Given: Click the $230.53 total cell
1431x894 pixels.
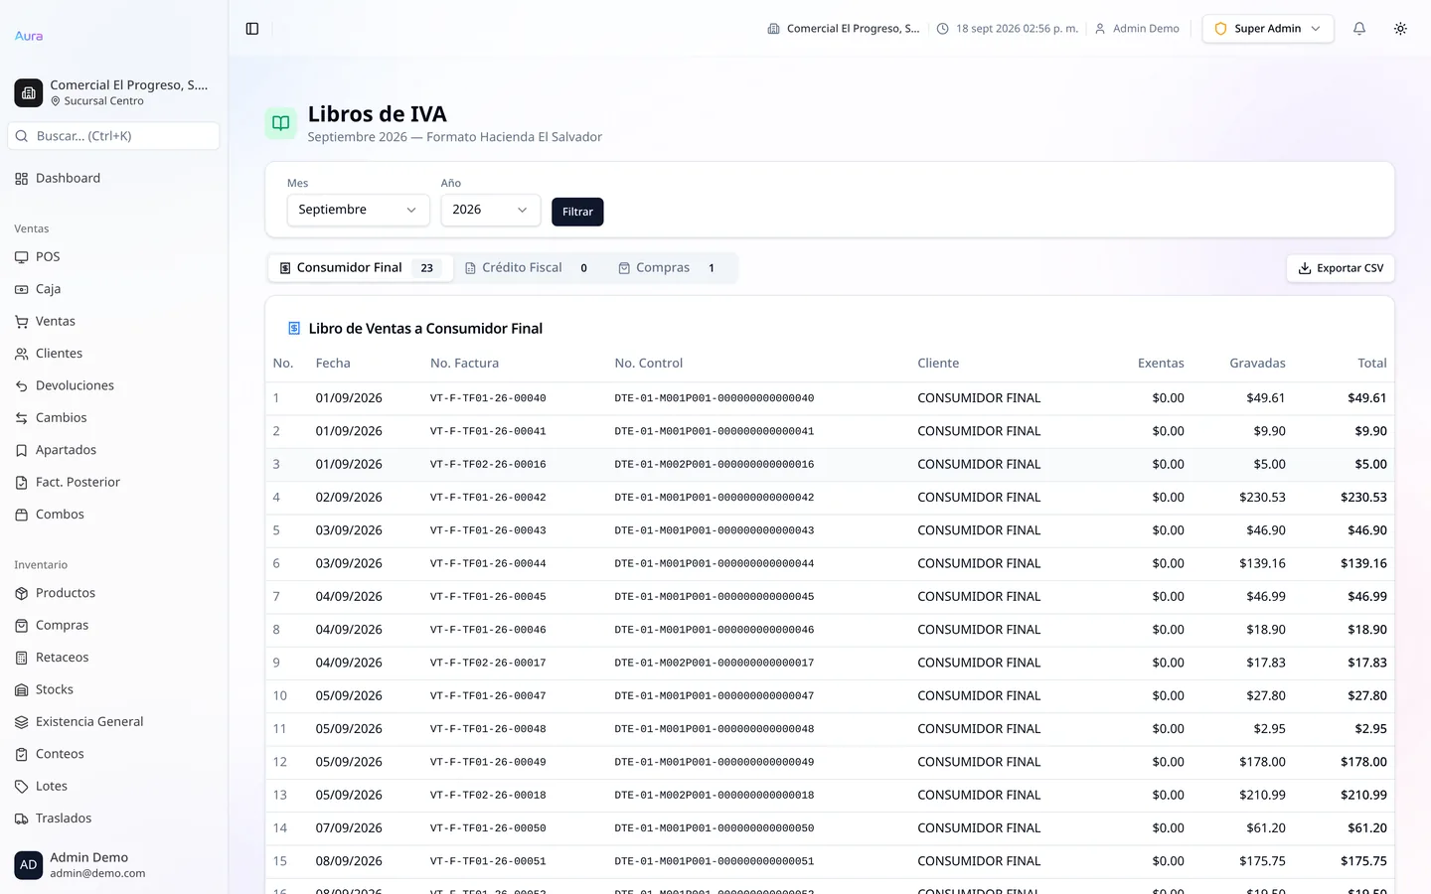Looking at the screenshot, I should pyautogui.click(x=1363, y=498).
